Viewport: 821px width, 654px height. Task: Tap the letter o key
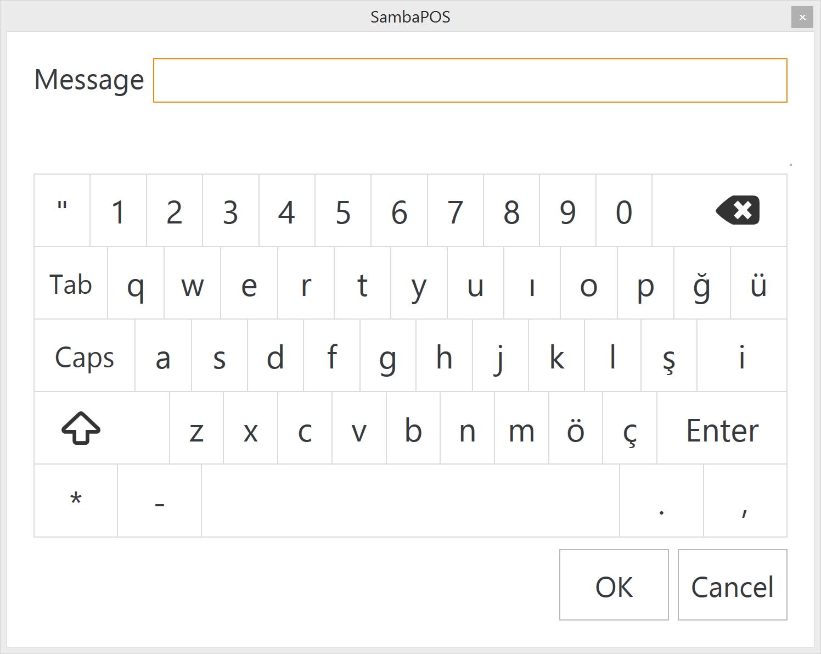(x=589, y=283)
